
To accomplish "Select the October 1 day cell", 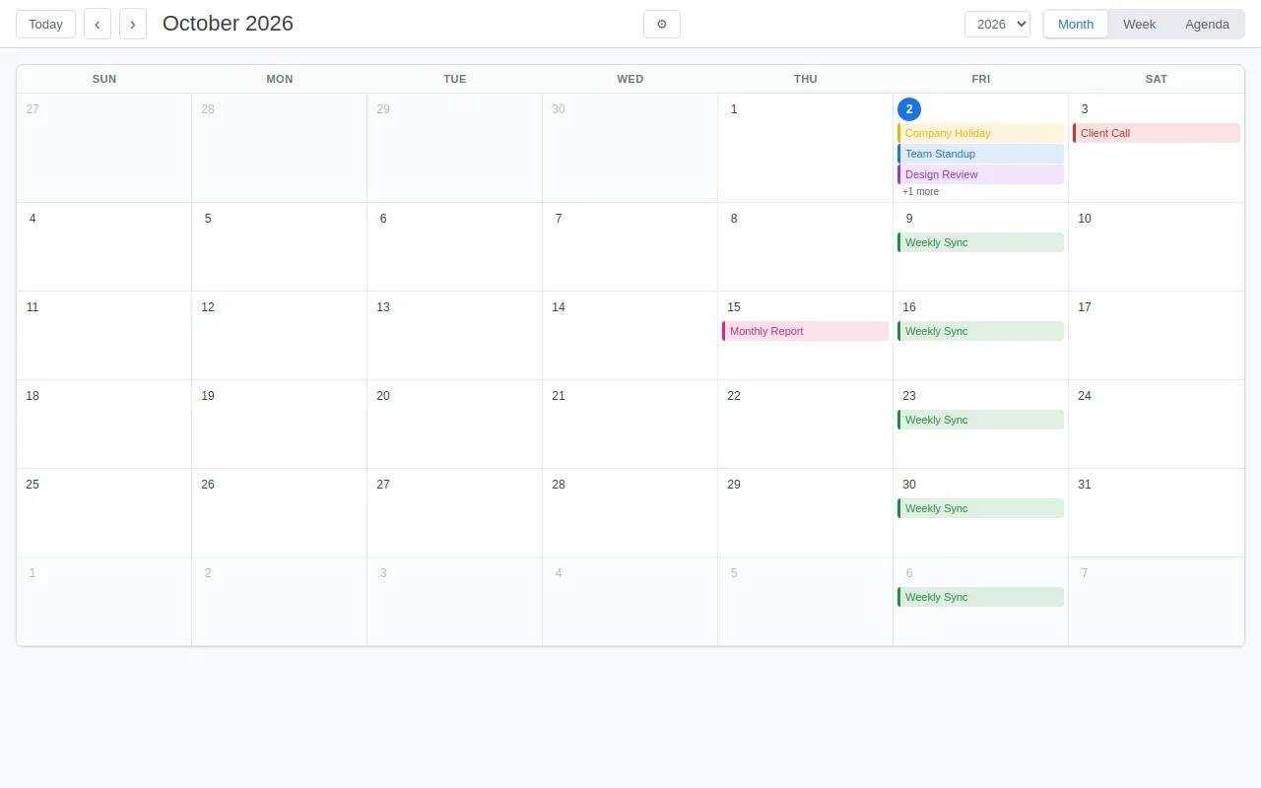I will [805, 148].
